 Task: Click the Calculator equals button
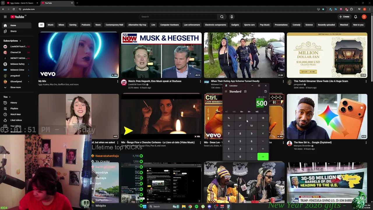[263, 157]
